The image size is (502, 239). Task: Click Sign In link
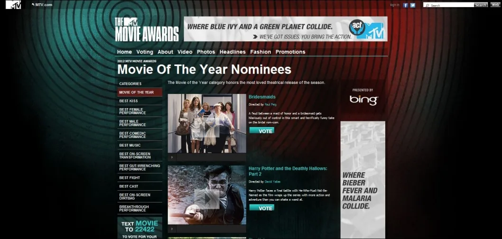click(x=395, y=5)
